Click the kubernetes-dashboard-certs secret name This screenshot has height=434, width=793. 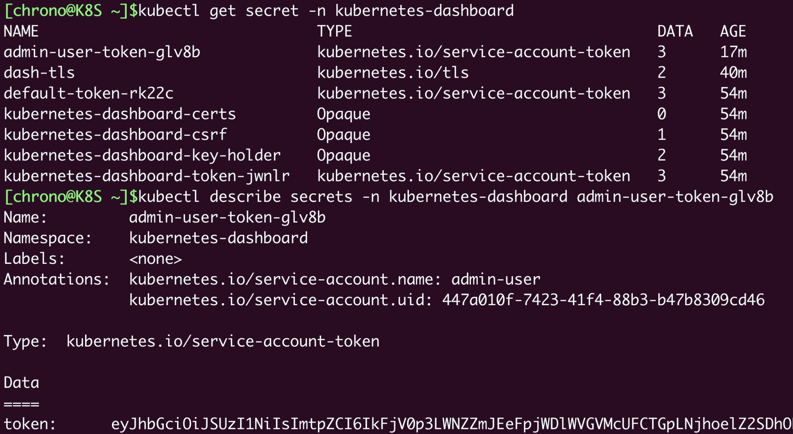[120, 114]
